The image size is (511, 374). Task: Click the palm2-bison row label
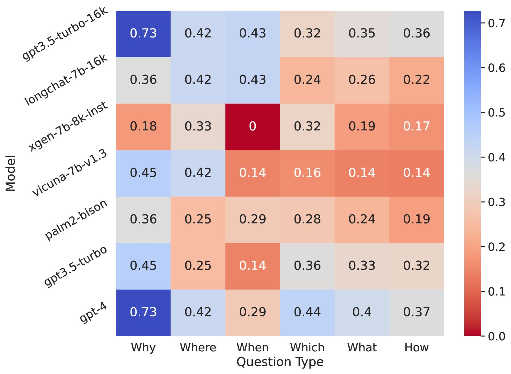pos(76,219)
